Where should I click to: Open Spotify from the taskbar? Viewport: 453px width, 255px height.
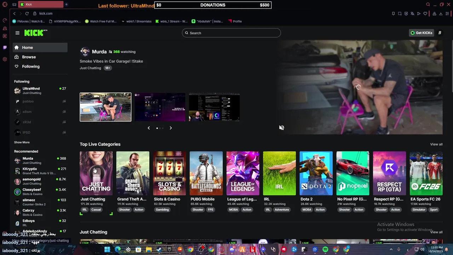click(325, 249)
